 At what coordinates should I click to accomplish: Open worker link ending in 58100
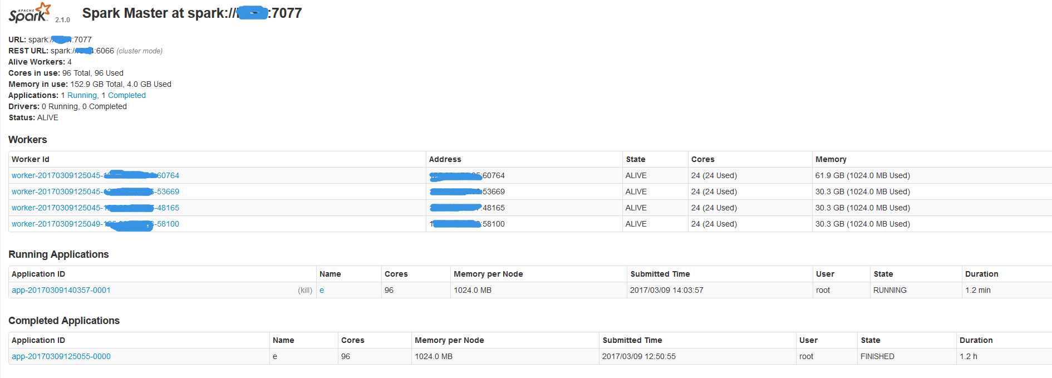(x=95, y=224)
